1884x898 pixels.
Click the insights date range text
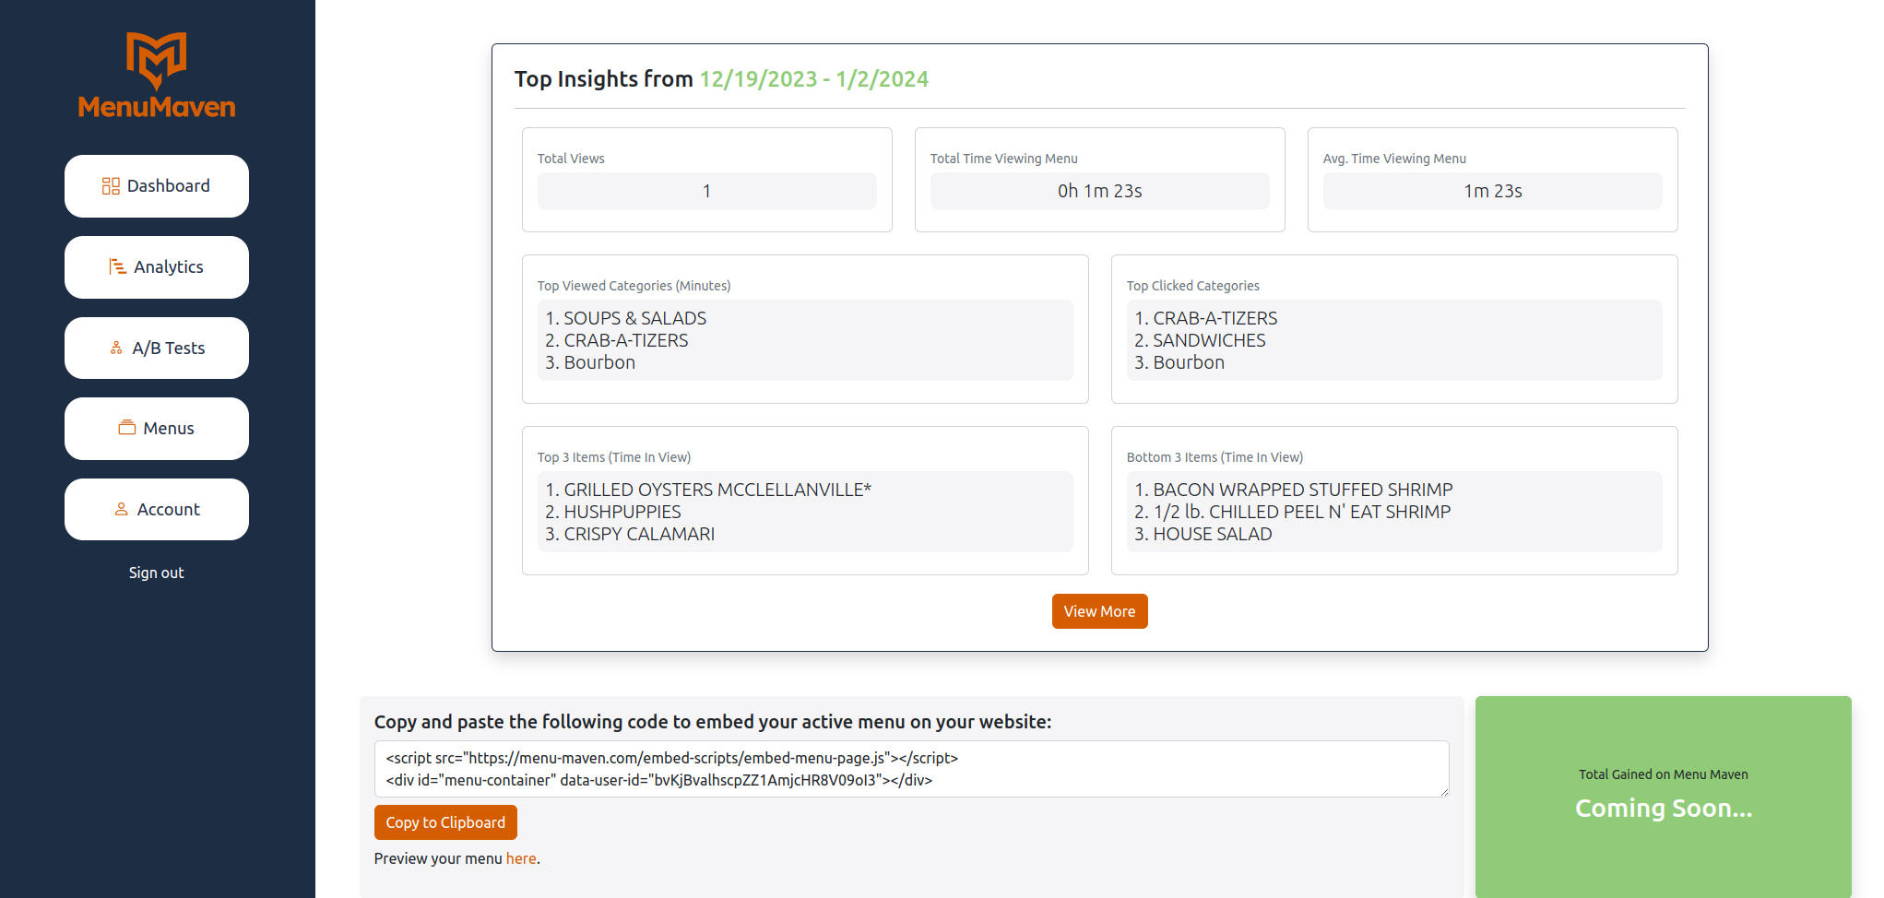click(813, 79)
